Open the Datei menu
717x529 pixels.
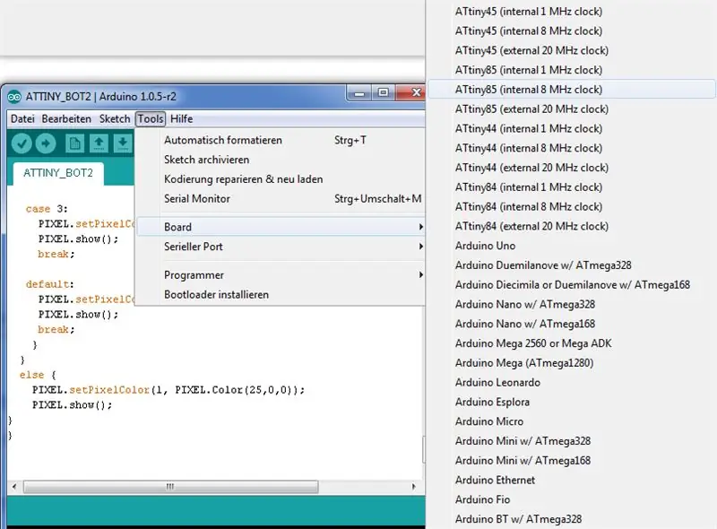[x=22, y=119]
